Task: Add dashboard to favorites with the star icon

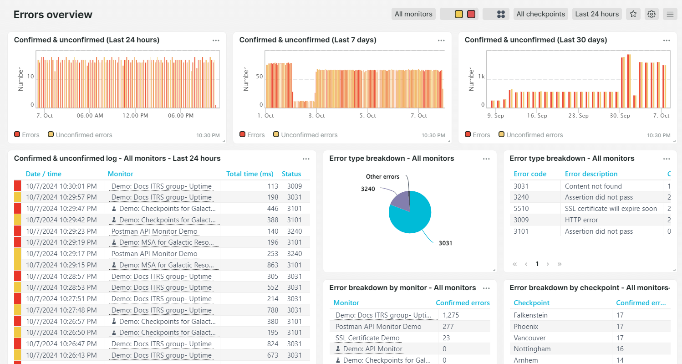Action: tap(633, 14)
